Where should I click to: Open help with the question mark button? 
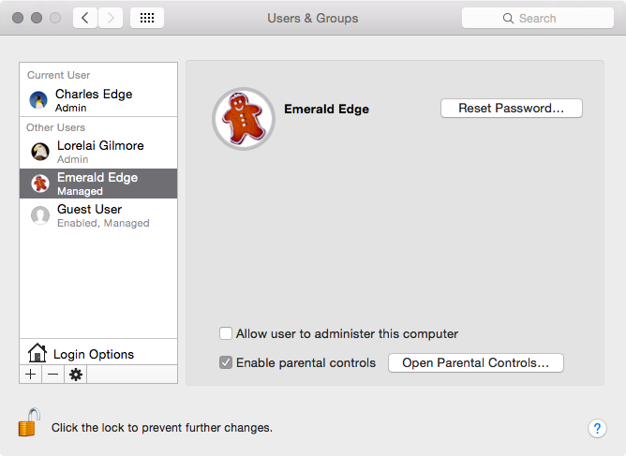pyautogui.click(x=597, y=429)
